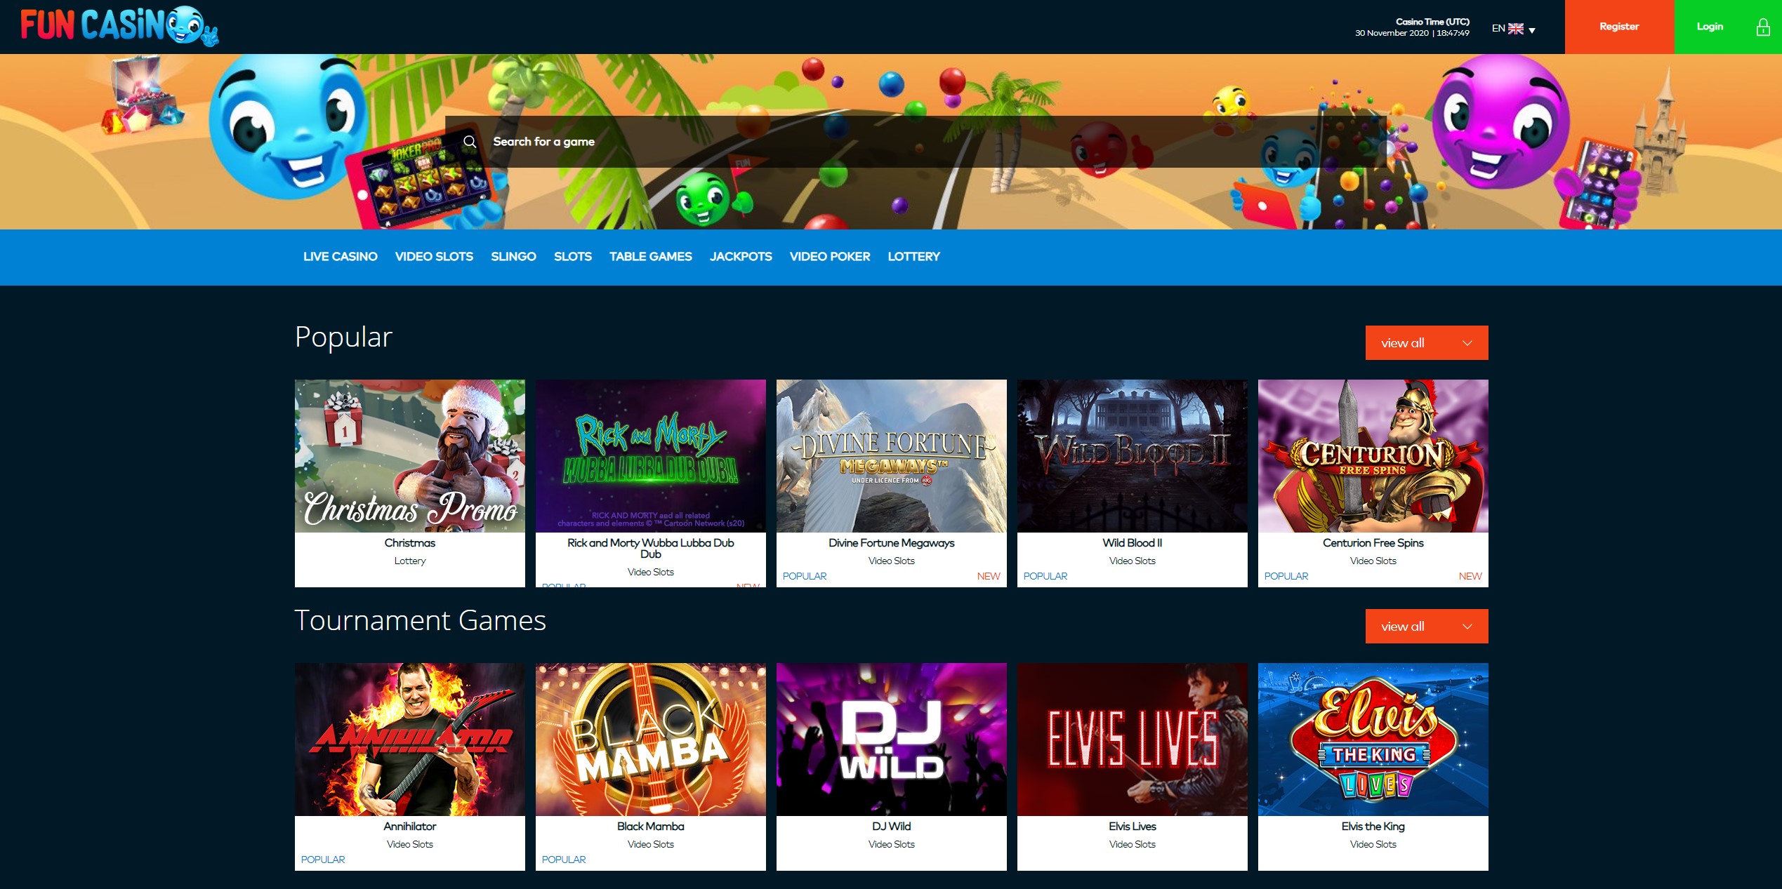Go to Table Games
The height and width of the screenshot is (889, 1782).
click(x=650, y=257)
